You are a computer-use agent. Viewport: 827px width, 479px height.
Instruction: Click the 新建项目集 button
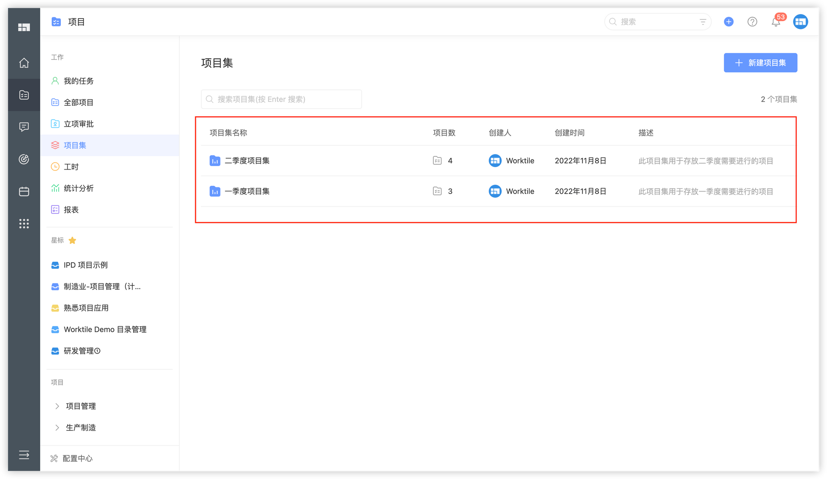tap(760, 62)
